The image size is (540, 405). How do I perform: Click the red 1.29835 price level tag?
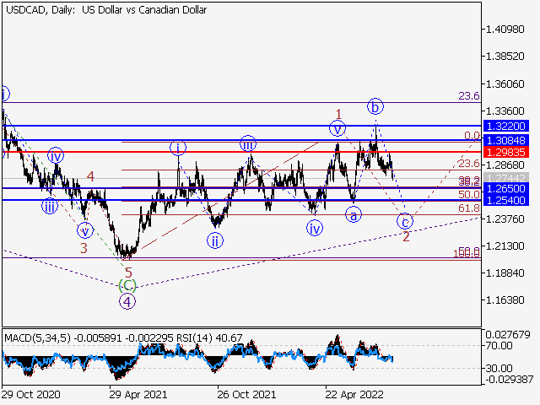pyautogui.click(x=506, y=152)
